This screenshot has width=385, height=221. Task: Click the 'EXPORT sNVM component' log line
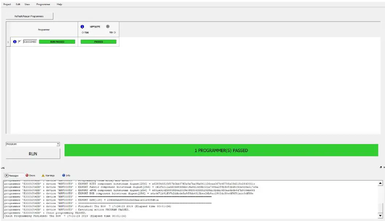[x=130, y=190]
